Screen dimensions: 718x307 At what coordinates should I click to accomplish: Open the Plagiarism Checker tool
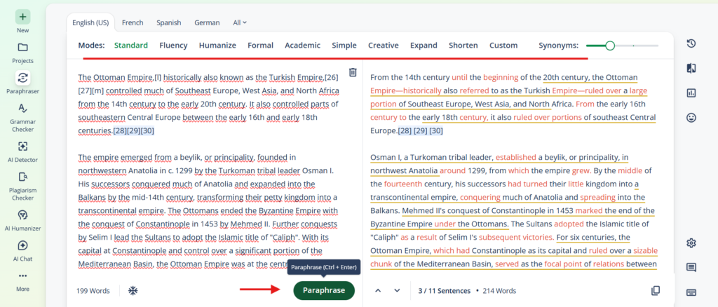click(23, 177)
